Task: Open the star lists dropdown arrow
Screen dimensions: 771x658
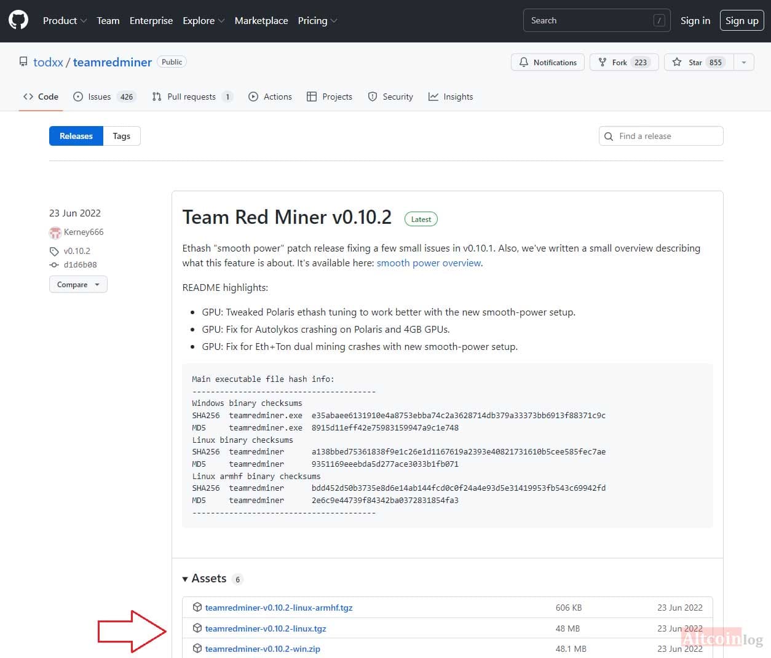Action: (x=744, y=62)
